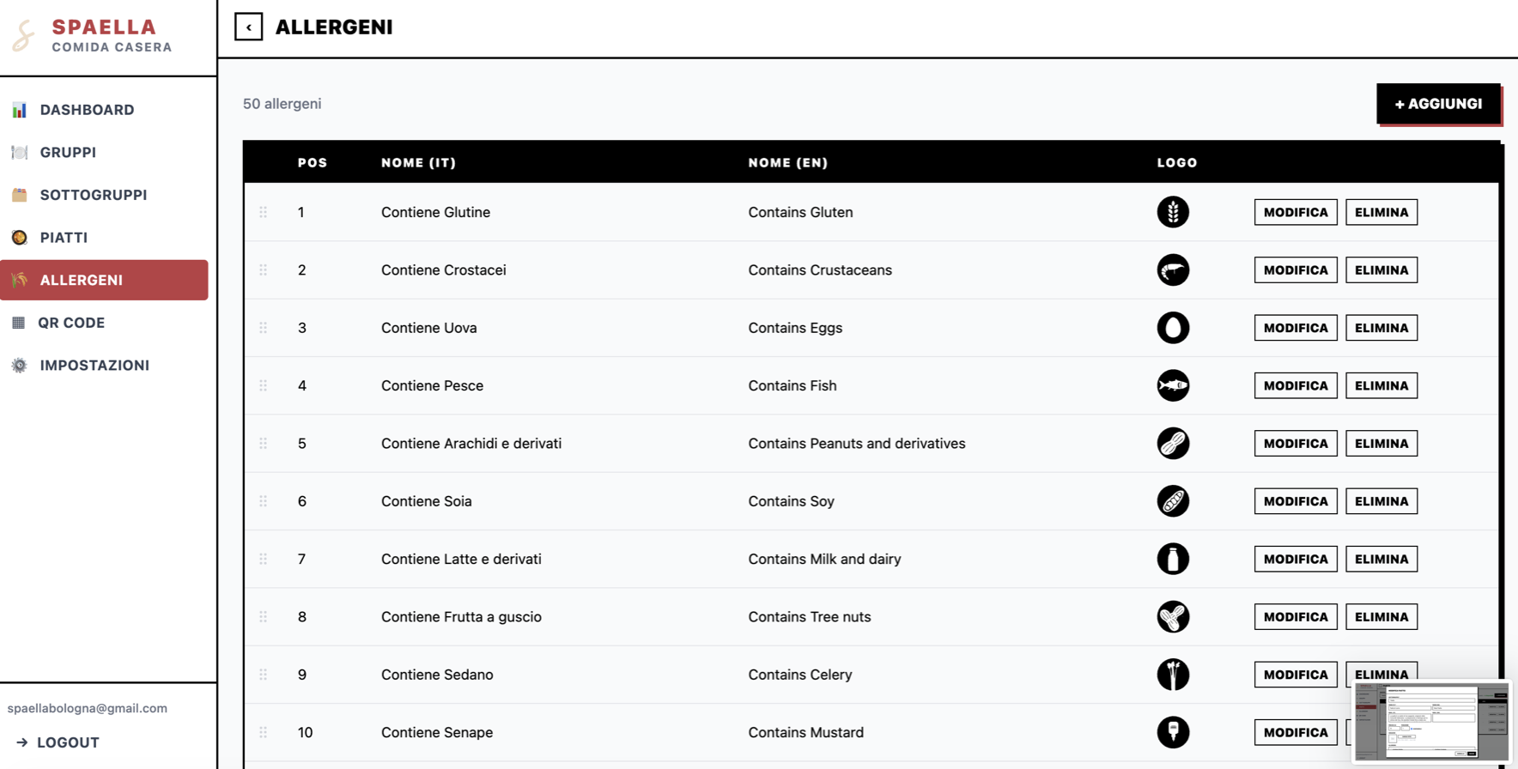Edit the Contiene Glutine row
This screenshot has width=1518, height=769.
[x=1296, y=212]
